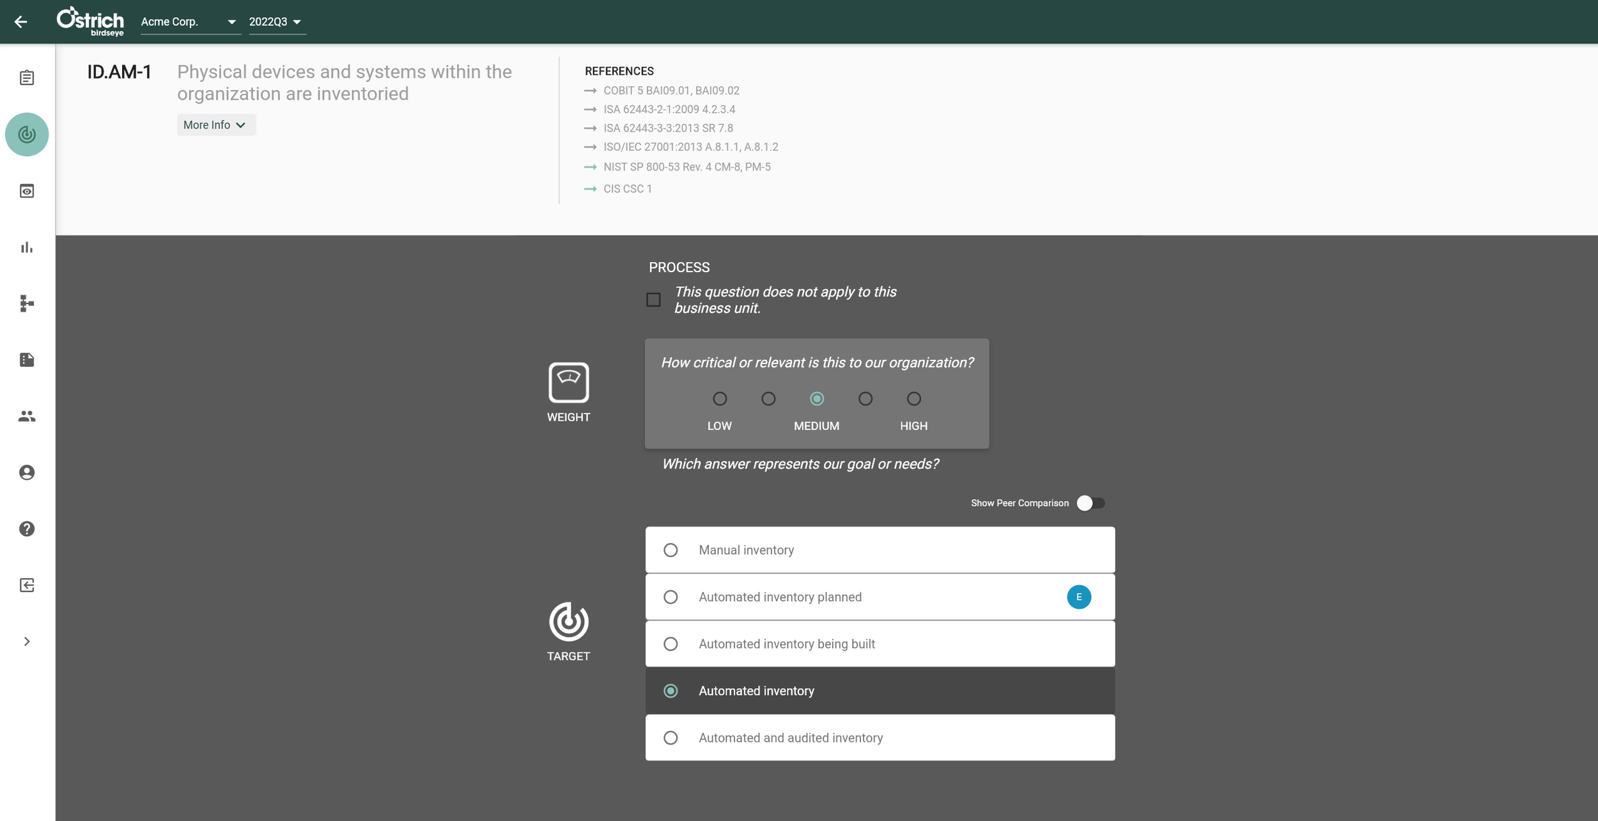1598x821 pixels.
Task: Expand the More Info section
Action: (x=215, y=125)
